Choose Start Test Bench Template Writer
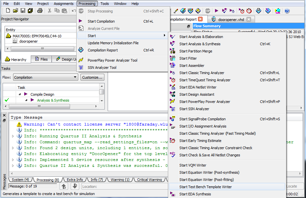The image size is (306, 198). tap(227, 187)
